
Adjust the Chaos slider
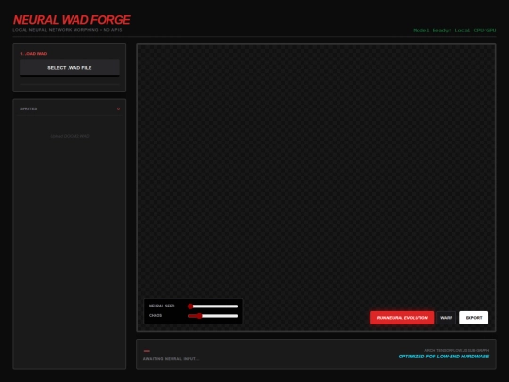click(x=213, y=316)
